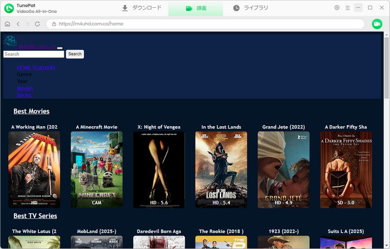Open Grand Jete (2022) poster thumbnail
Image resolution: width=390 pixels, height=249 pixels.
point(284,170)
